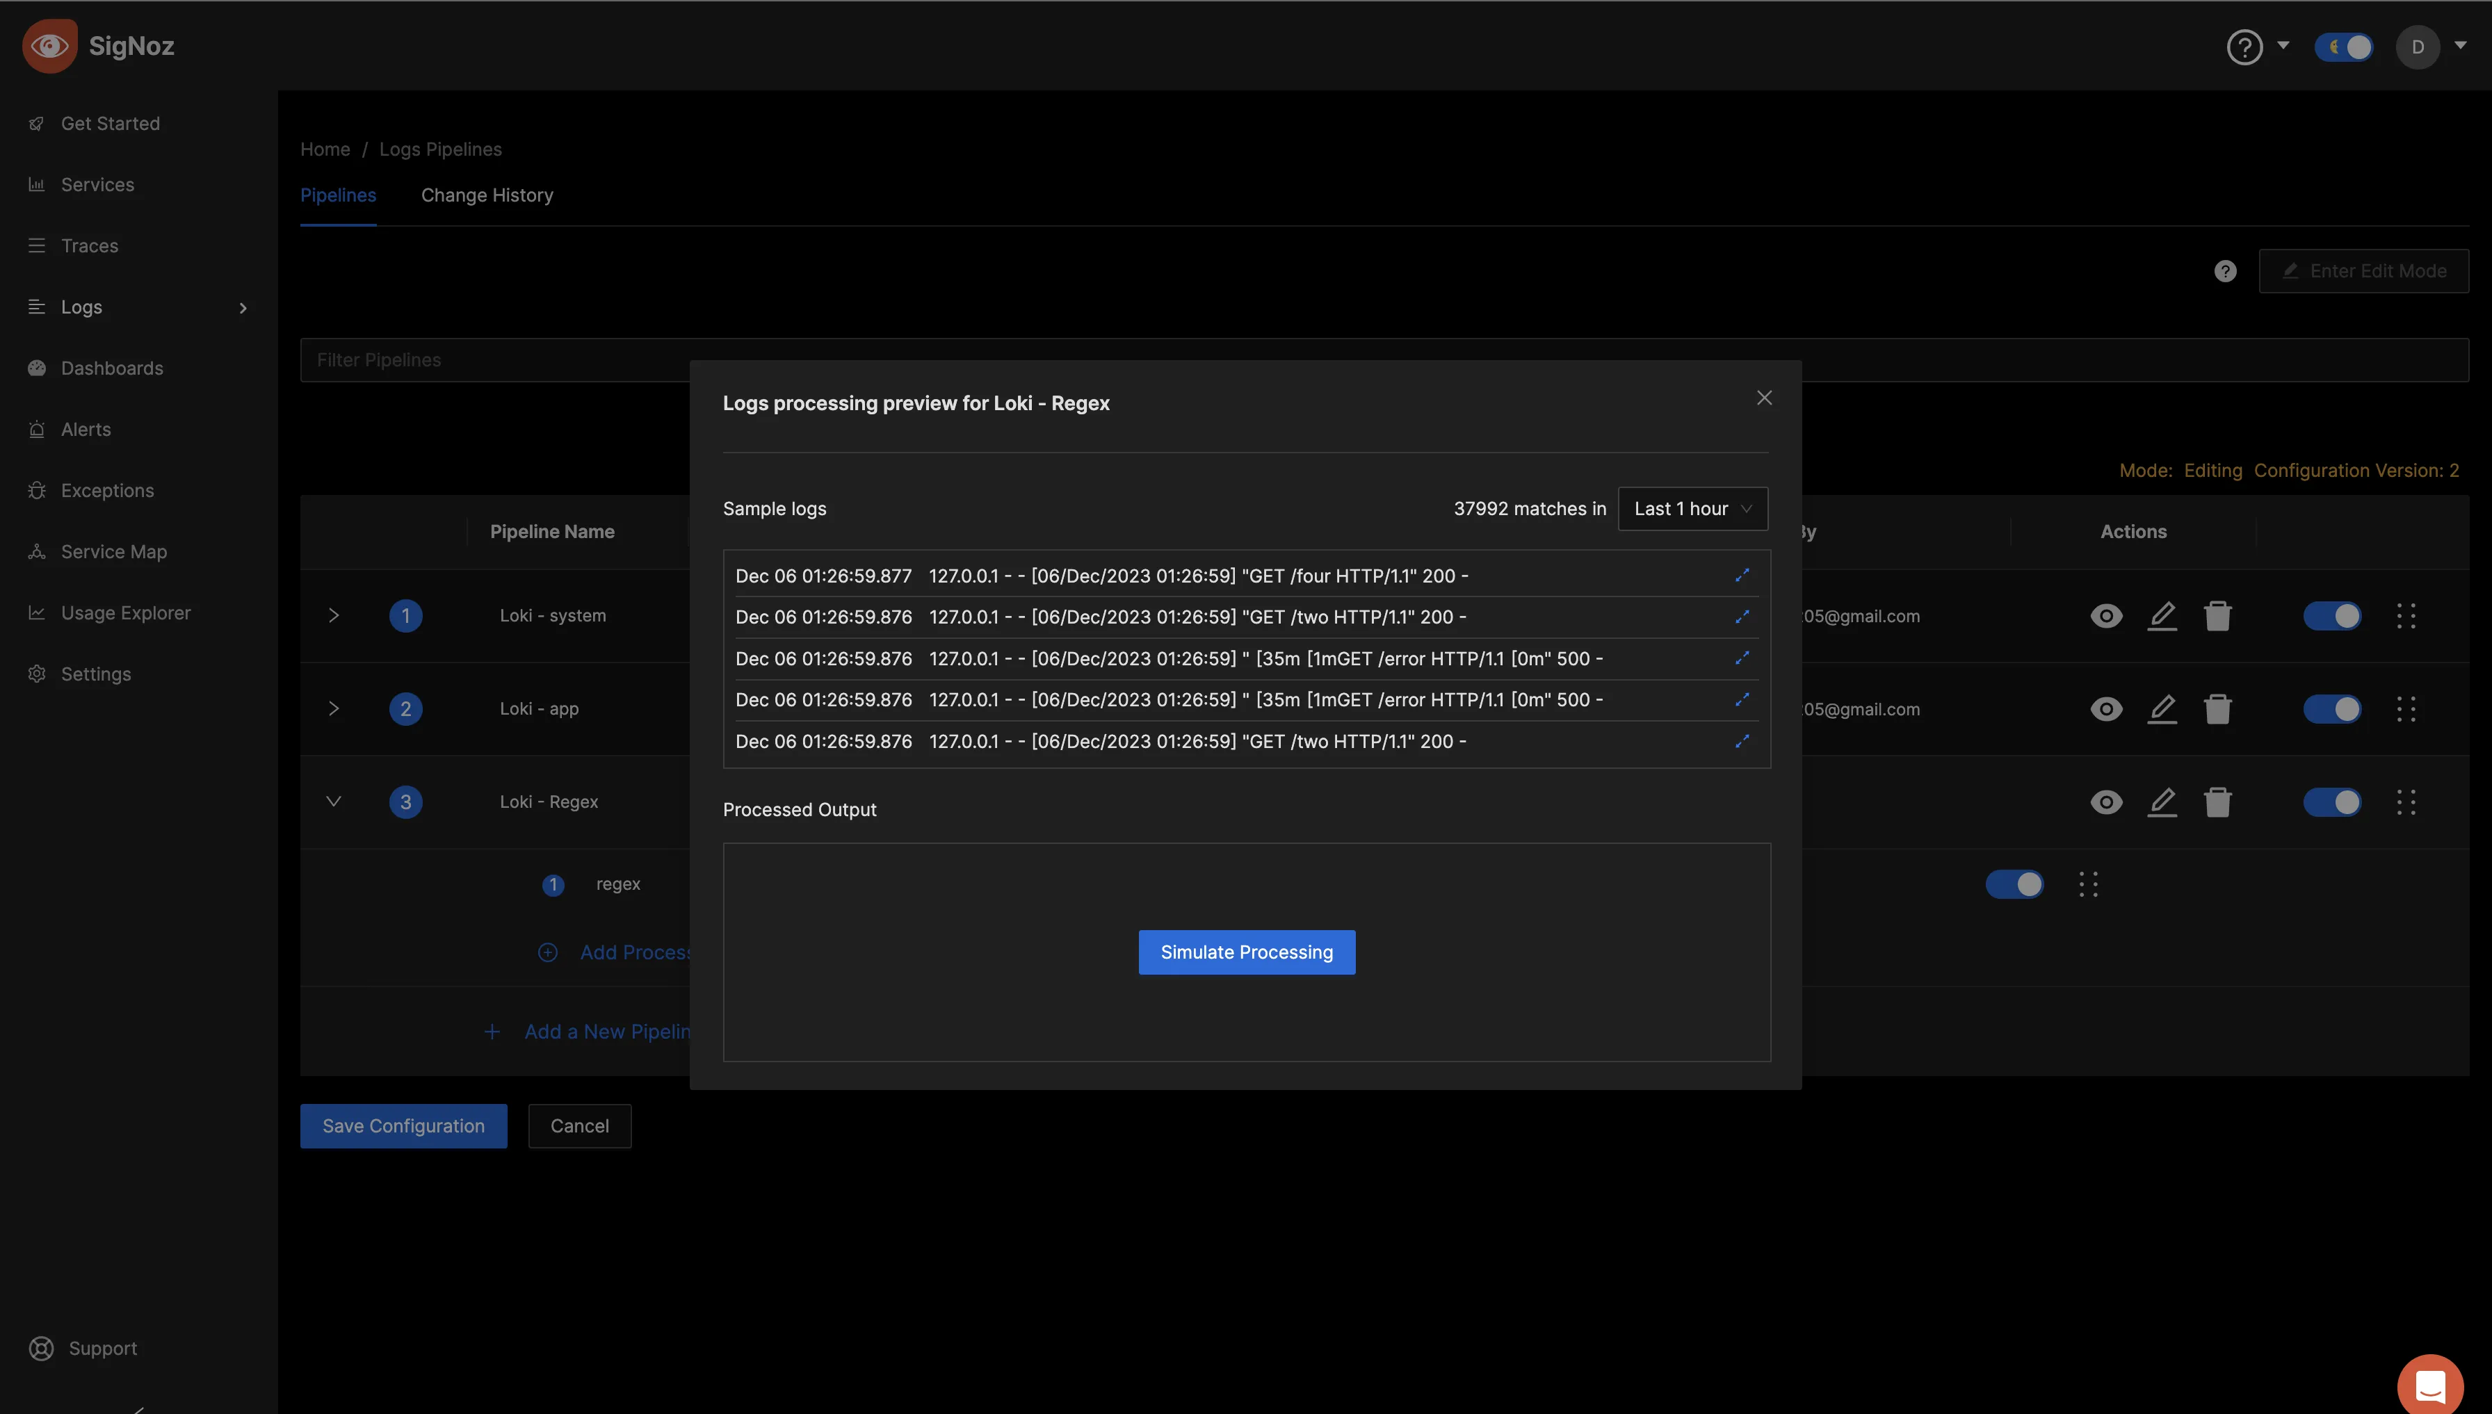This screenshot has height=1414, width=2492.
Task: Click drag handle for Loki - system row
Action: [2406, 616]
